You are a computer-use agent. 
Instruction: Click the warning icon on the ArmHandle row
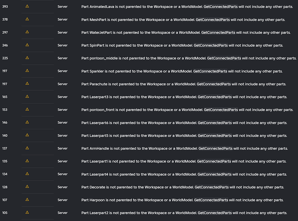[27, 148]
